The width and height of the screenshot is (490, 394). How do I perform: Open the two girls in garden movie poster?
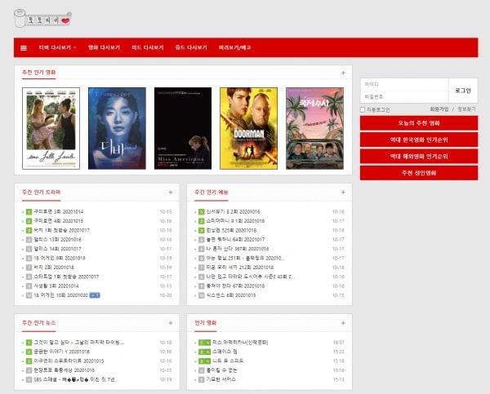(51, 128)
